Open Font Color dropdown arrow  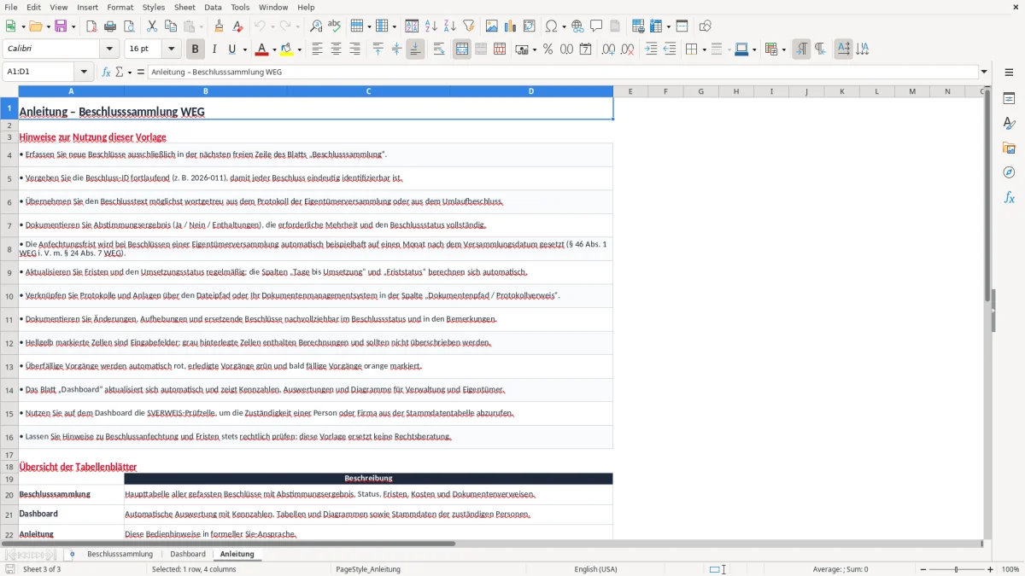[x=274, y=49]
